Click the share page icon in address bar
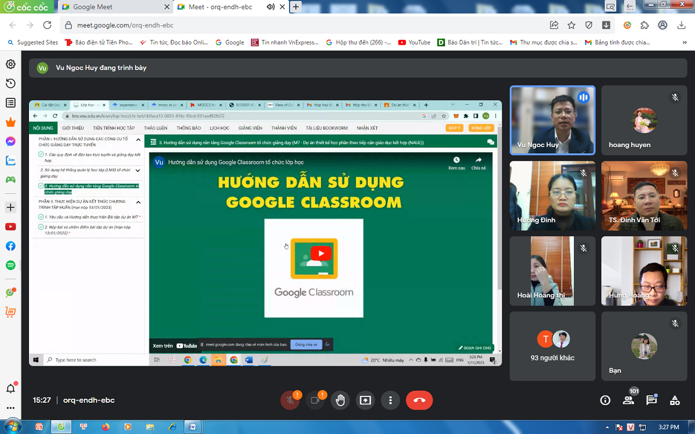 pos(554,25)
